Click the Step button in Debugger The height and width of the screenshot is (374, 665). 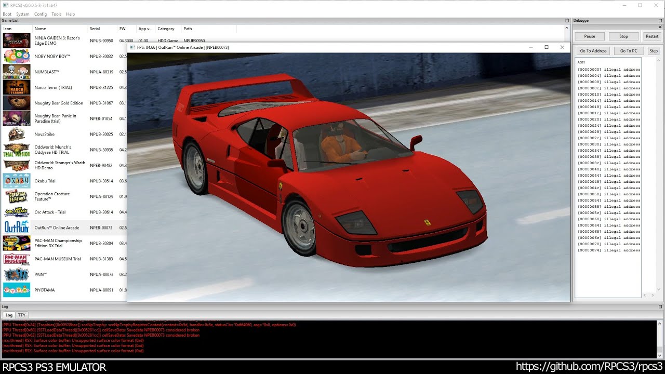(654, 51)
